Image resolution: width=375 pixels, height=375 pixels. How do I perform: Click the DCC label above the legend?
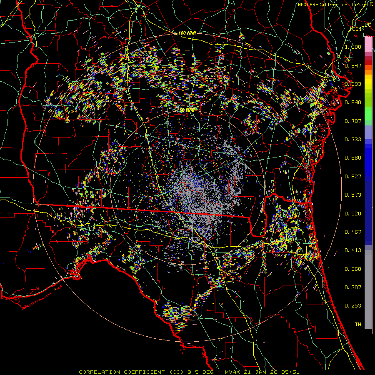click(366, 25)
